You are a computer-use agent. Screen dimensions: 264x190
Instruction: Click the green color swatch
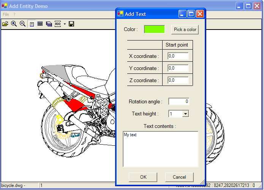[x=154, y=29]
